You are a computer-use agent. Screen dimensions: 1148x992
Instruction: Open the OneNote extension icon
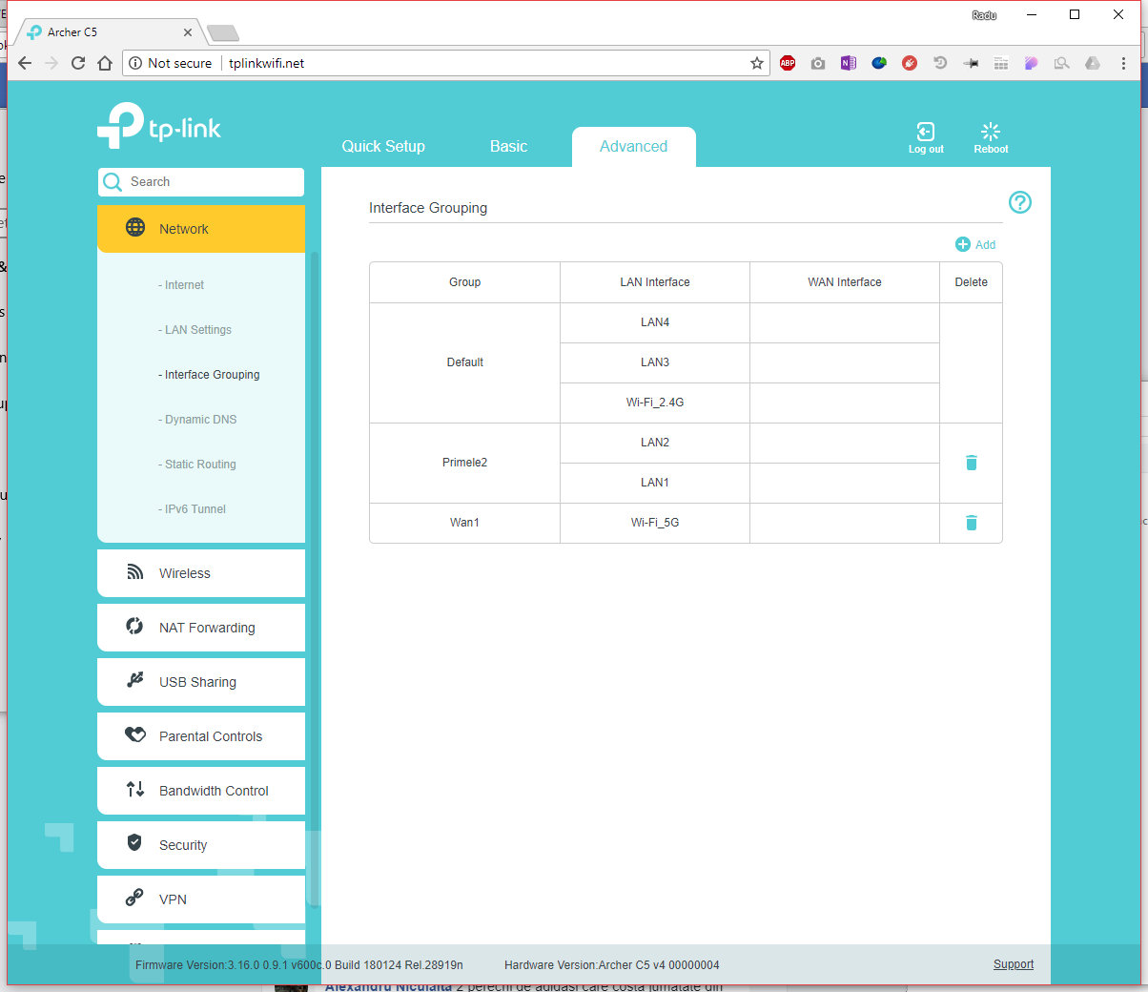[x=848, y=63]
